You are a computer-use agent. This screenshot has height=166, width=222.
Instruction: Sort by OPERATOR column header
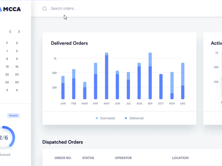tap(123, 158)
